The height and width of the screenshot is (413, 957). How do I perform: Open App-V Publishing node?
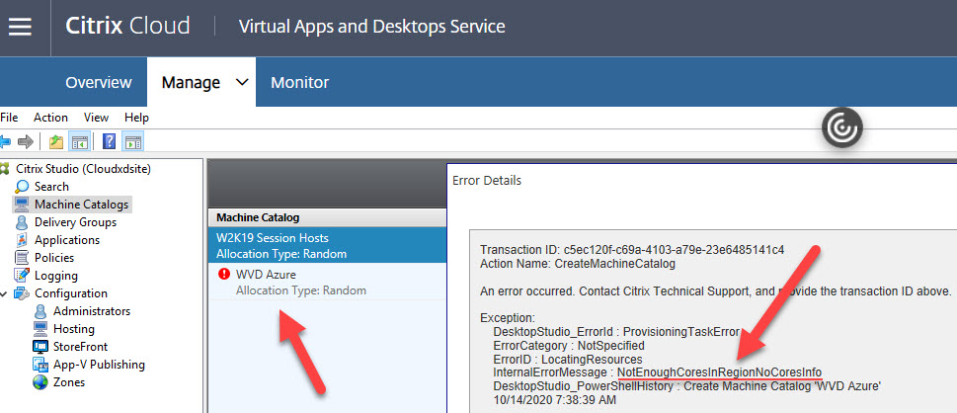[99, 365]
